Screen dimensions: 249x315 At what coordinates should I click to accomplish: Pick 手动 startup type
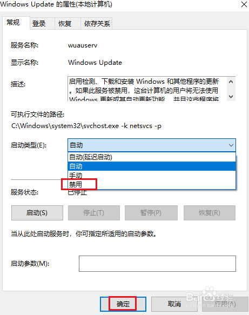click(152, 175)
